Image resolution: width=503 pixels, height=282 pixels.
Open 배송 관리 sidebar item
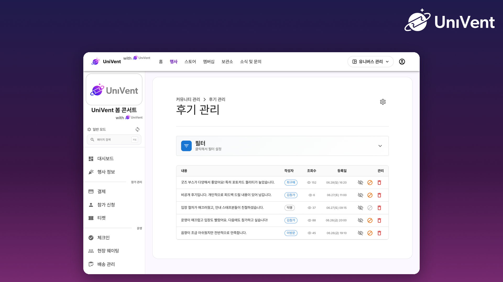tap(114, 264)
